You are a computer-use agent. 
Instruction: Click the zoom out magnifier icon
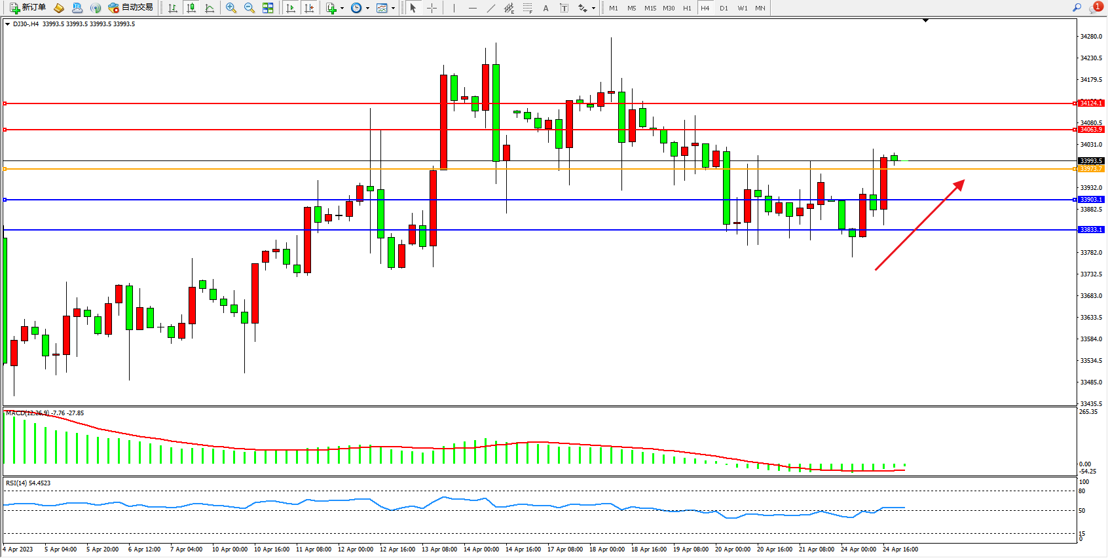point(249,8)
